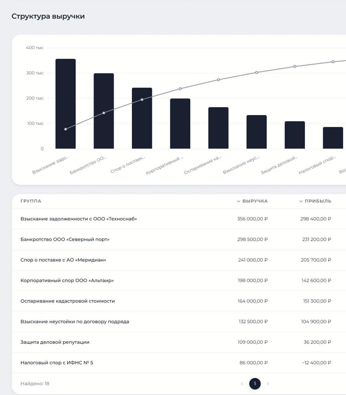346x395 pixels.
Task: Click the chart bar for Корпоративный...
Action: [180, 124]
